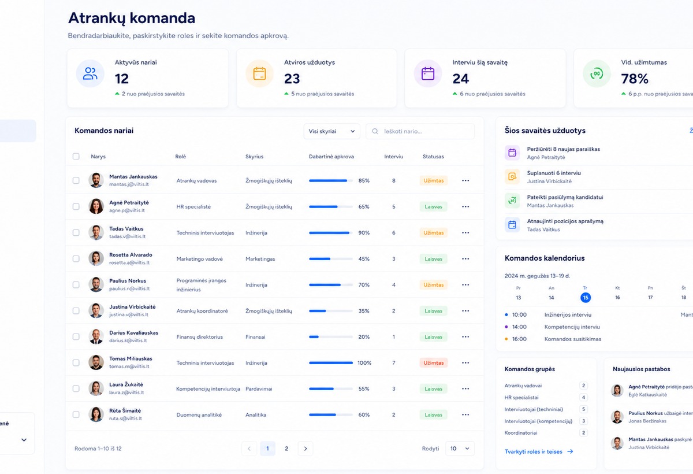693x474 pixels.
Task: Open the Rodyti rows-per-page dropdown
Action: tap(460, 449)
